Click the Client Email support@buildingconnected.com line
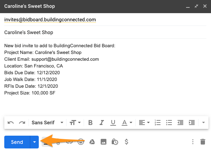Viewport: 211px width, 152px height. pyautogui.click(x=52, y=59)
